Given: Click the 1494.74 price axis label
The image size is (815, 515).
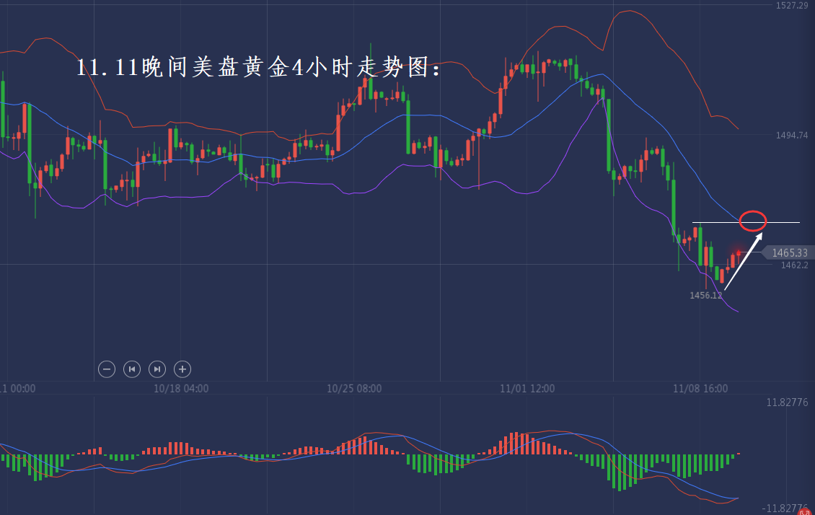Looking at the screenshot, I should coord(791,136).
